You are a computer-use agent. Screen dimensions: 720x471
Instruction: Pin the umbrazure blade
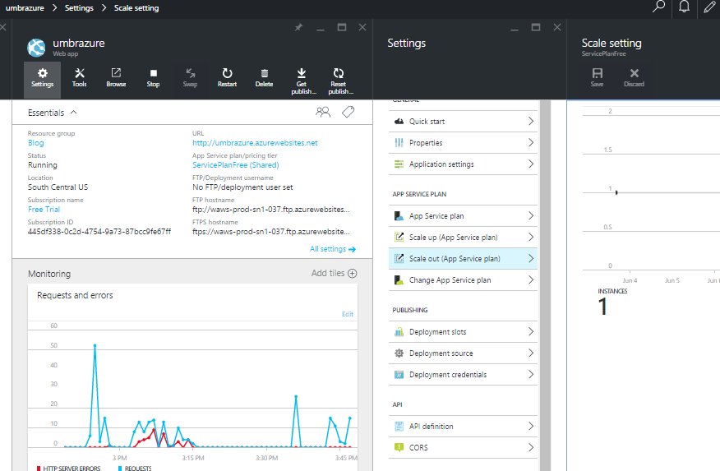pyautogui.click(x=298, y=28)
